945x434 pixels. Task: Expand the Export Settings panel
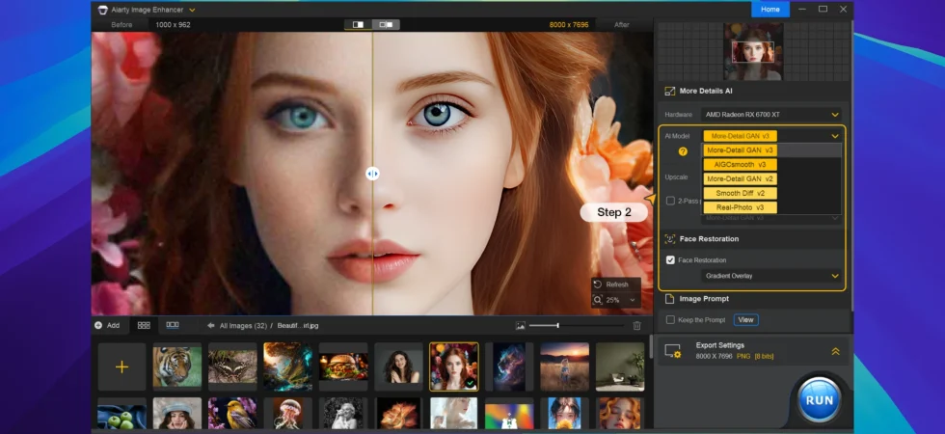(835, 351)
